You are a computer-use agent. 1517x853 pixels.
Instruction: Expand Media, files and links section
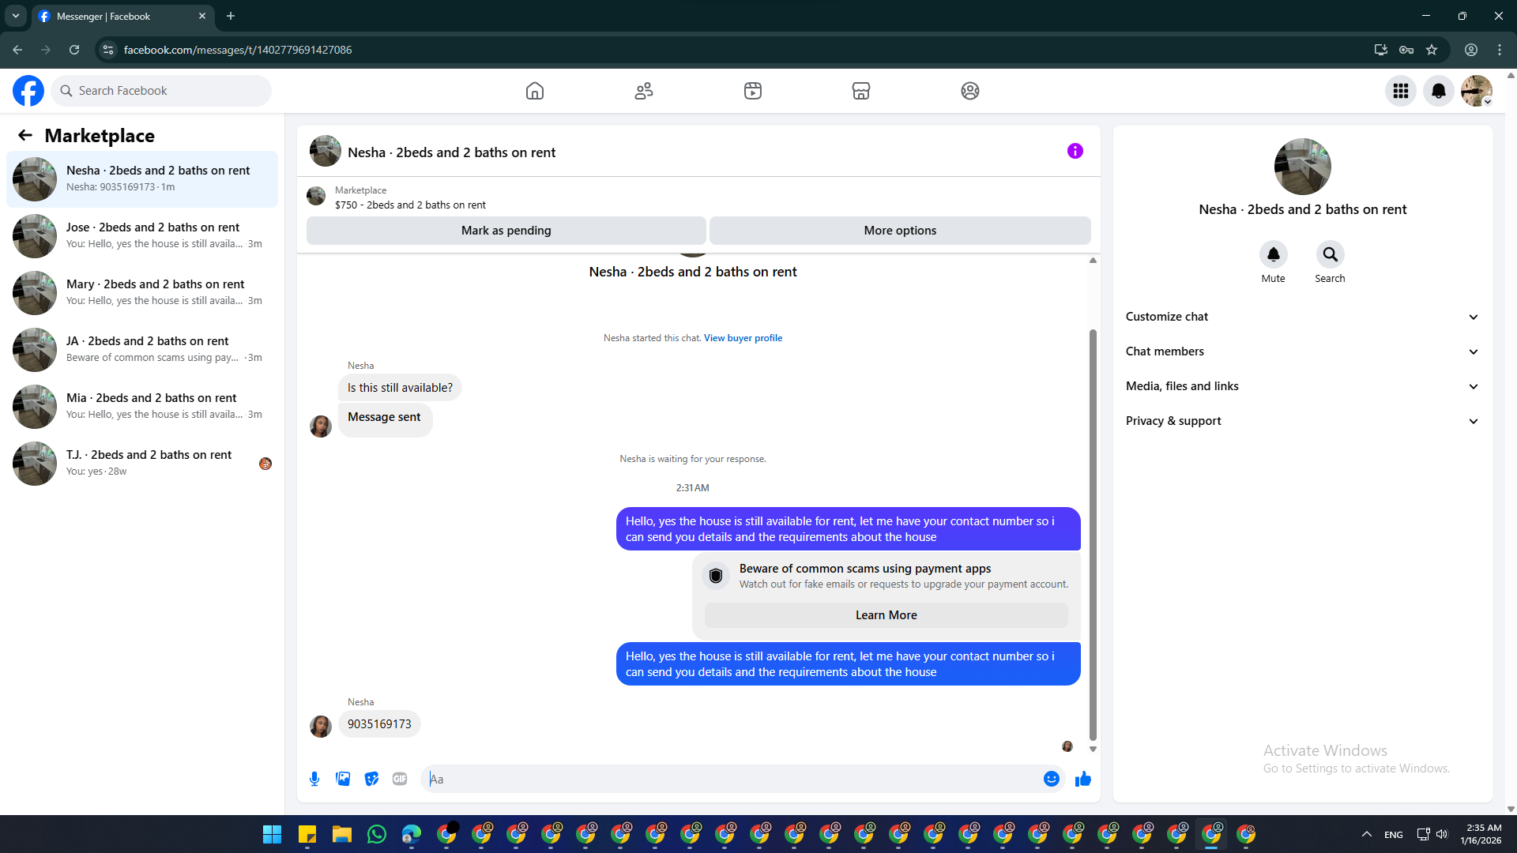(1302, 386)
